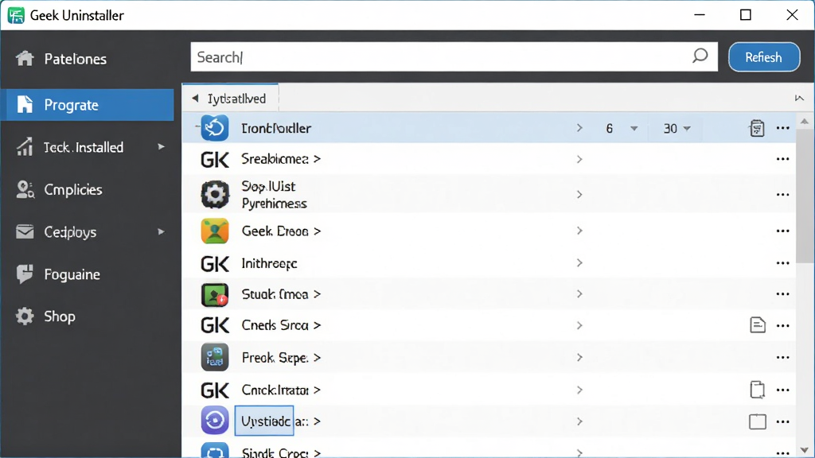815x458 pixels.
Task: Open more options for Geek Dreoa
Action: [783, 231]
